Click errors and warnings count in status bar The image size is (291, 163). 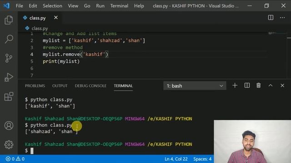point(15,159)
